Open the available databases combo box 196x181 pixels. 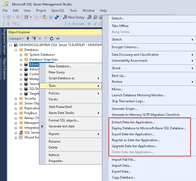42,24
